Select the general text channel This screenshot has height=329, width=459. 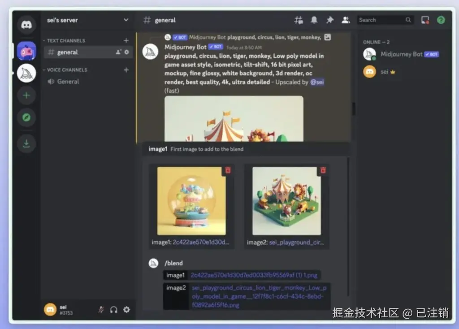[x=88, y=52]
